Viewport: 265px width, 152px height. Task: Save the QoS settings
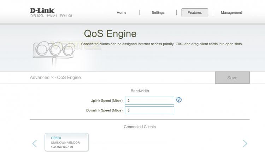pos(232,78)
